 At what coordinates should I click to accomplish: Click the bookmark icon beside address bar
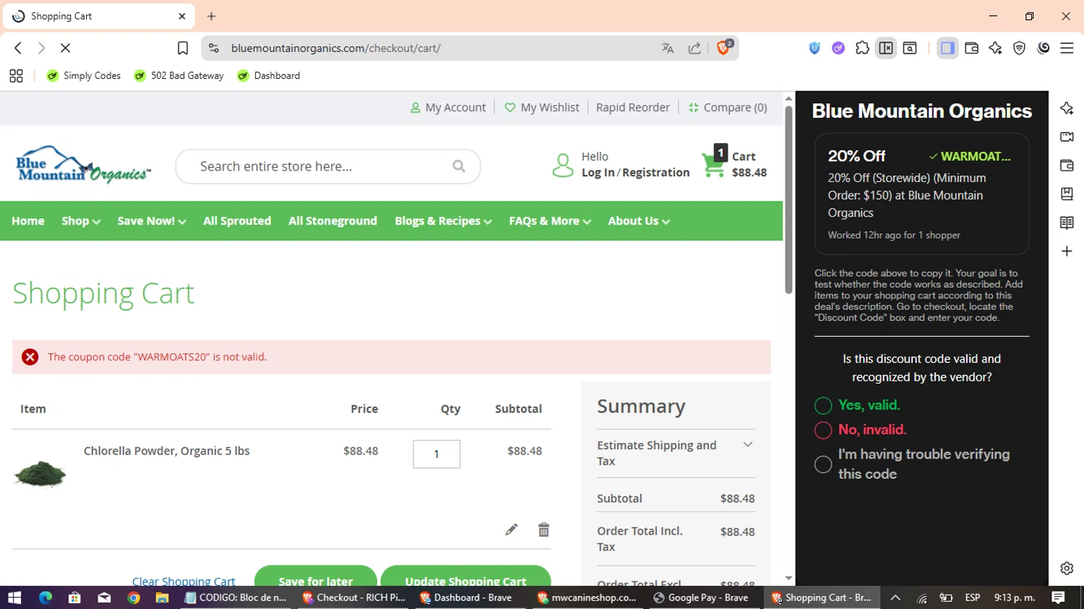tap(183, 48)
